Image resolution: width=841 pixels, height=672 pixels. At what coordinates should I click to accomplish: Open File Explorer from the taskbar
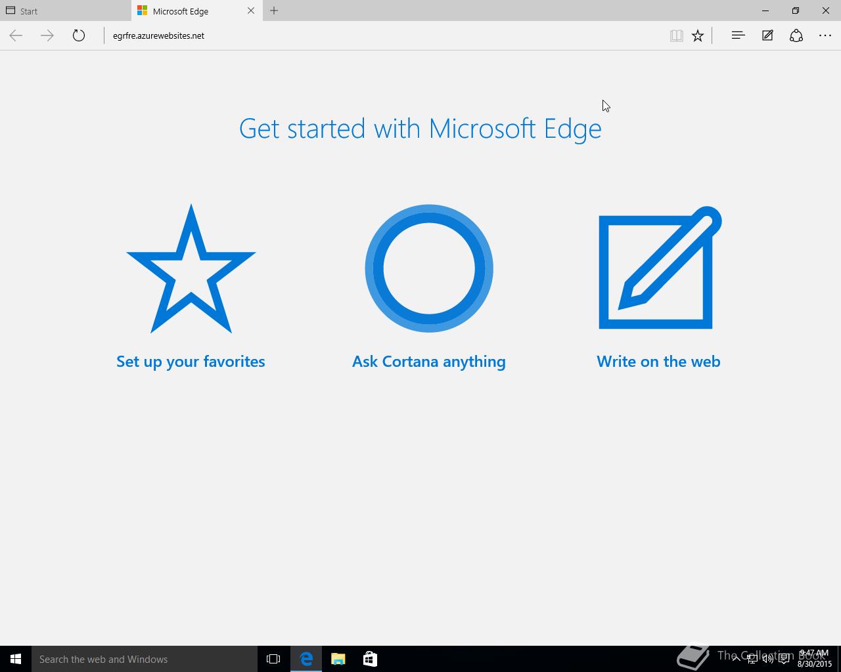coord(338,659)
